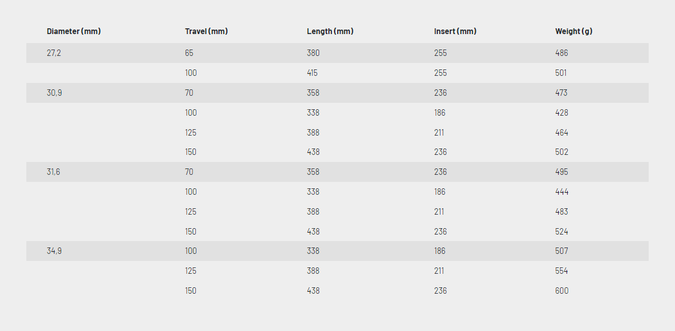The width and height of the screenshot is (675, 331).
Task: Click the travel value 65
Action: 189,53
